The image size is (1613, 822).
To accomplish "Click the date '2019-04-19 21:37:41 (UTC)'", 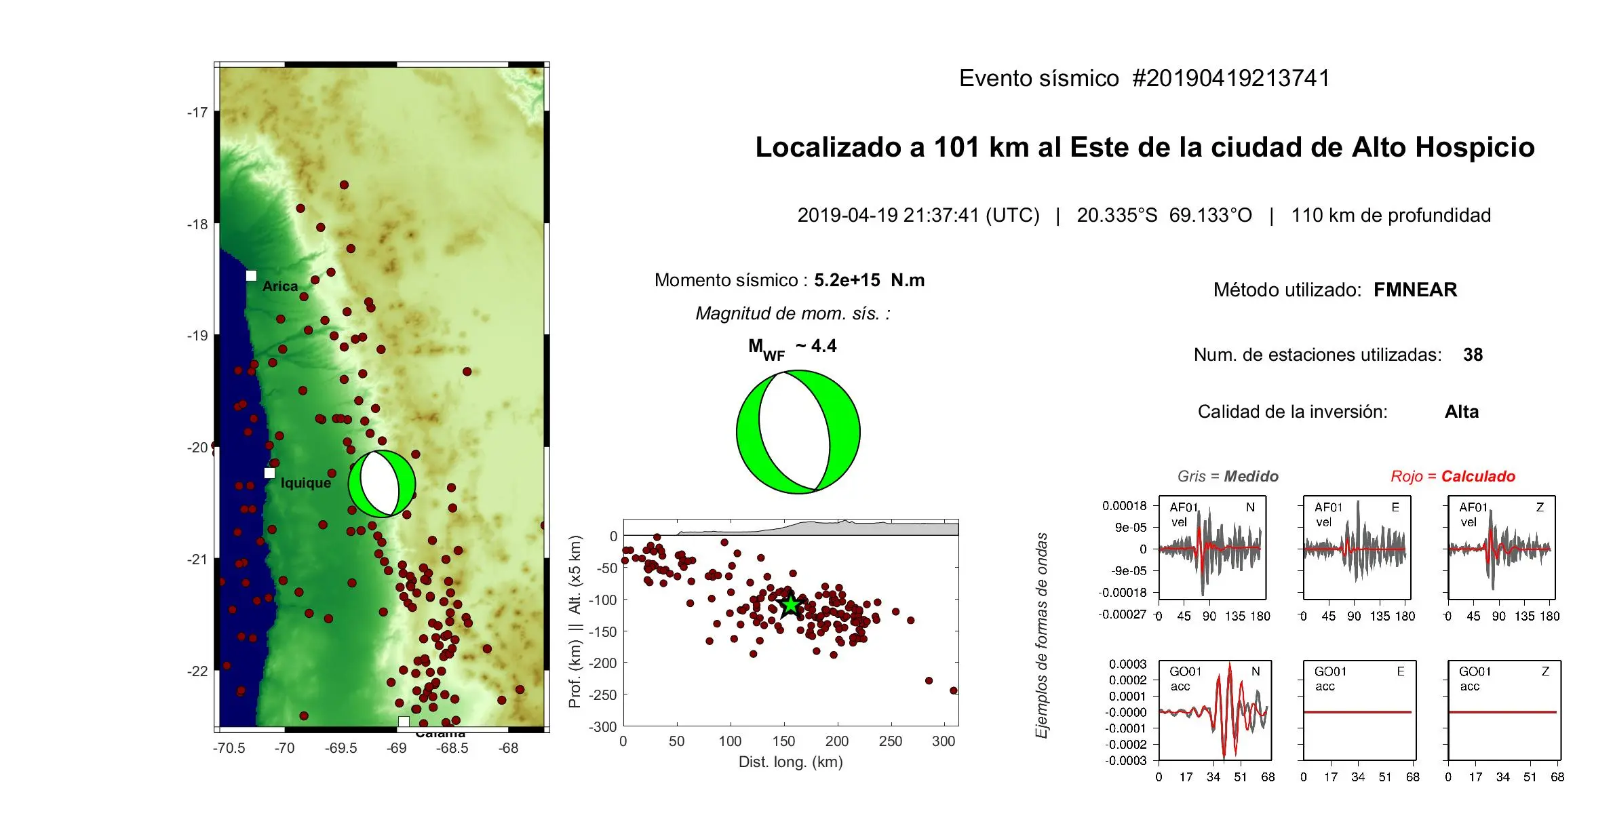I will (x=918, y=215).
